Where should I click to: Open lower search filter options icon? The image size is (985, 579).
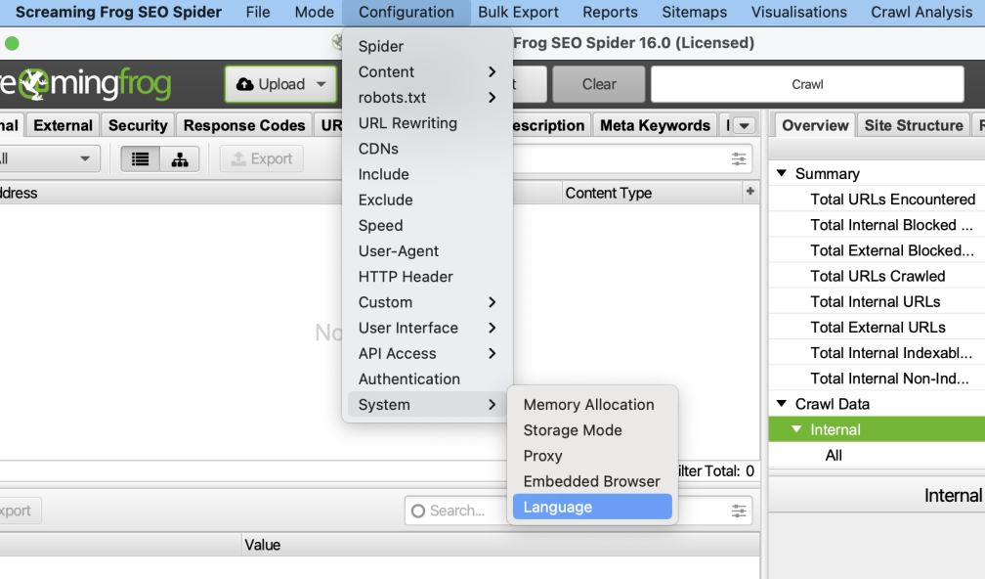(x=739, y=511)
